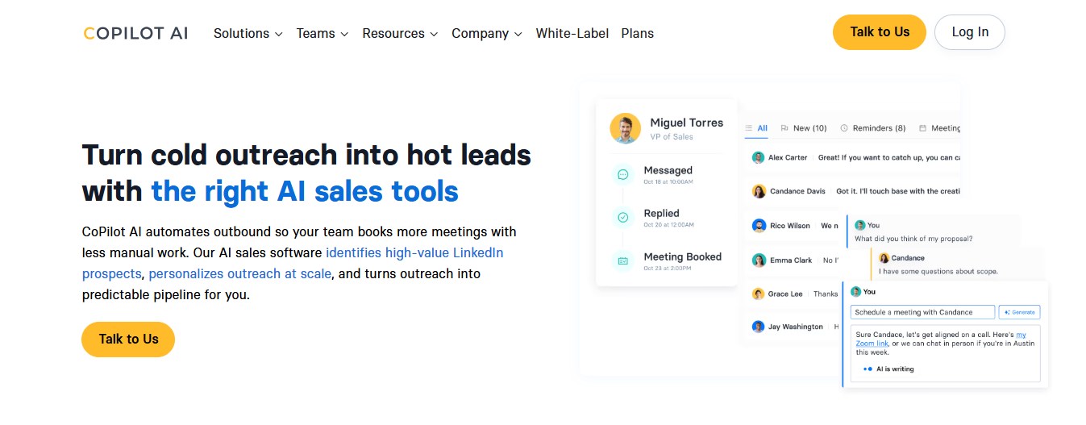Image resolution: width=1086 pixels, height=425 pixels.
Task: Click the Generate button
Action: click(x=1019, y=312)
